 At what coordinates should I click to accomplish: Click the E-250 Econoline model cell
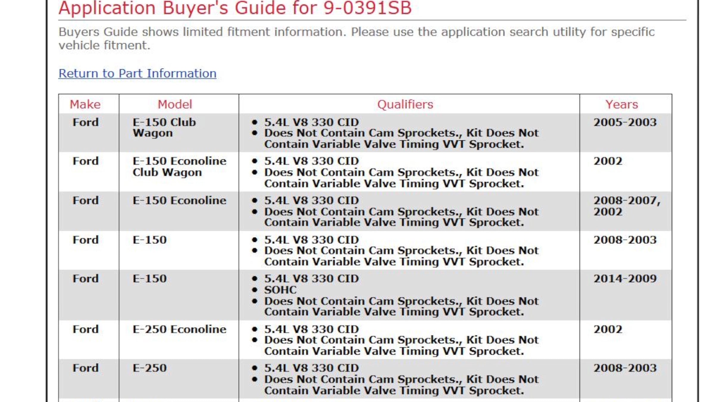179,329
